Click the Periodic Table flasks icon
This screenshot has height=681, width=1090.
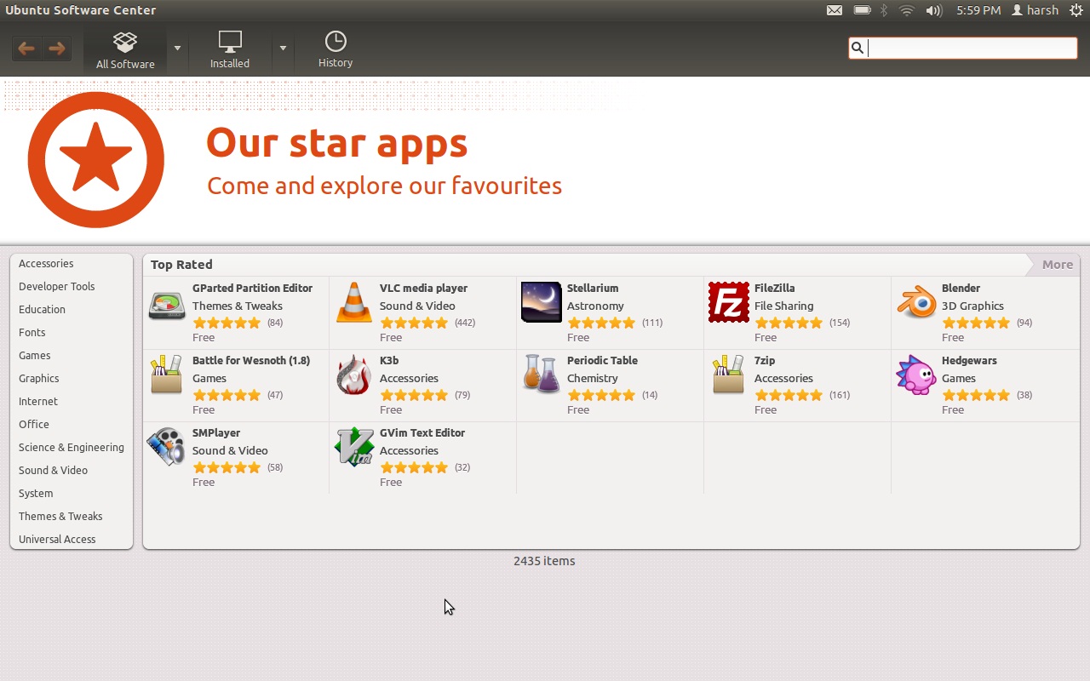click(x=542, y=375)
